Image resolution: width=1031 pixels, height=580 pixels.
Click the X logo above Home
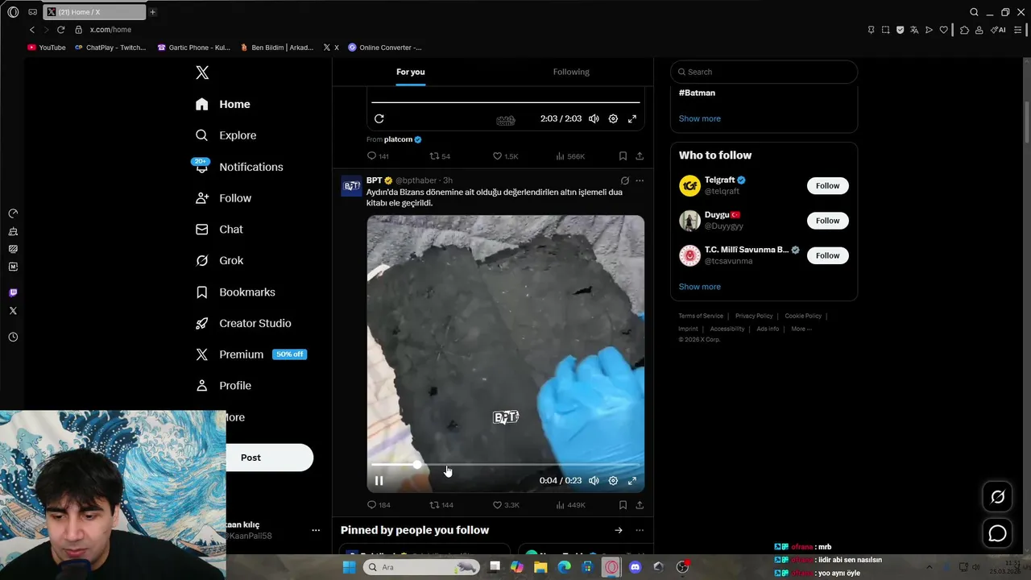point(202,72)
